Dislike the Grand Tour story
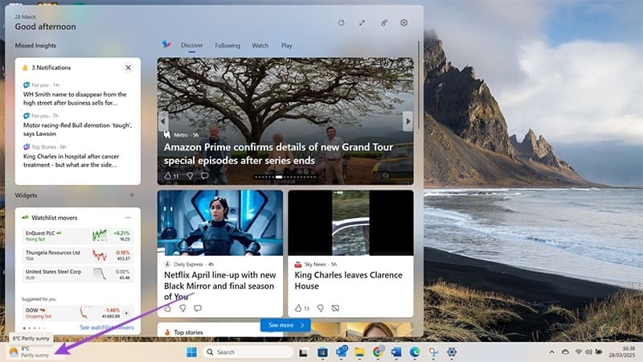This screenshot has width=643, height=362. pos(190,175)
